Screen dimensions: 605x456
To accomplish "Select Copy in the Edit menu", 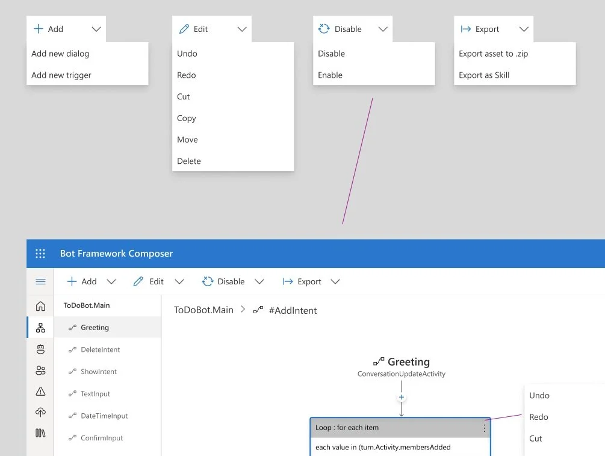I will coord(233,118).
